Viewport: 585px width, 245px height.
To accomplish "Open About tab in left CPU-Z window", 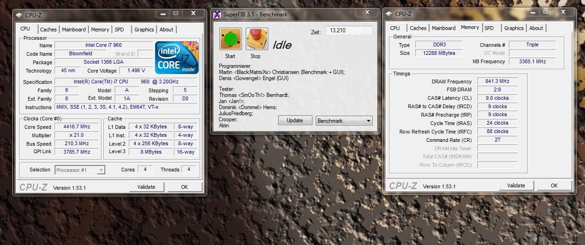I will (166, 30).
